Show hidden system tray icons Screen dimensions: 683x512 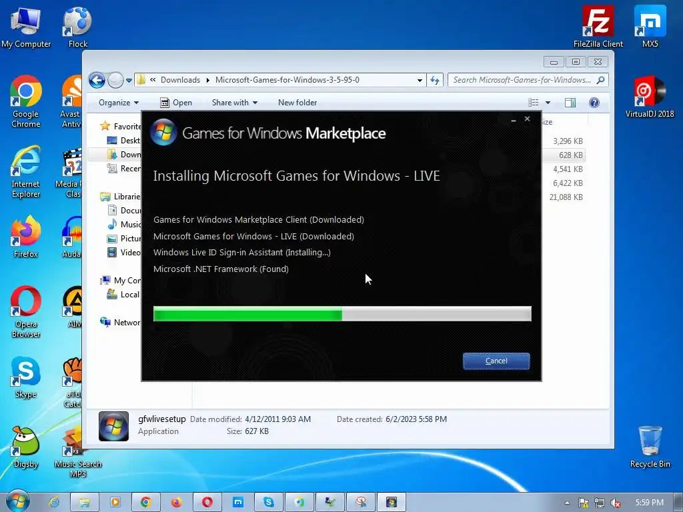pyautogui.click(x=567, y=503)
